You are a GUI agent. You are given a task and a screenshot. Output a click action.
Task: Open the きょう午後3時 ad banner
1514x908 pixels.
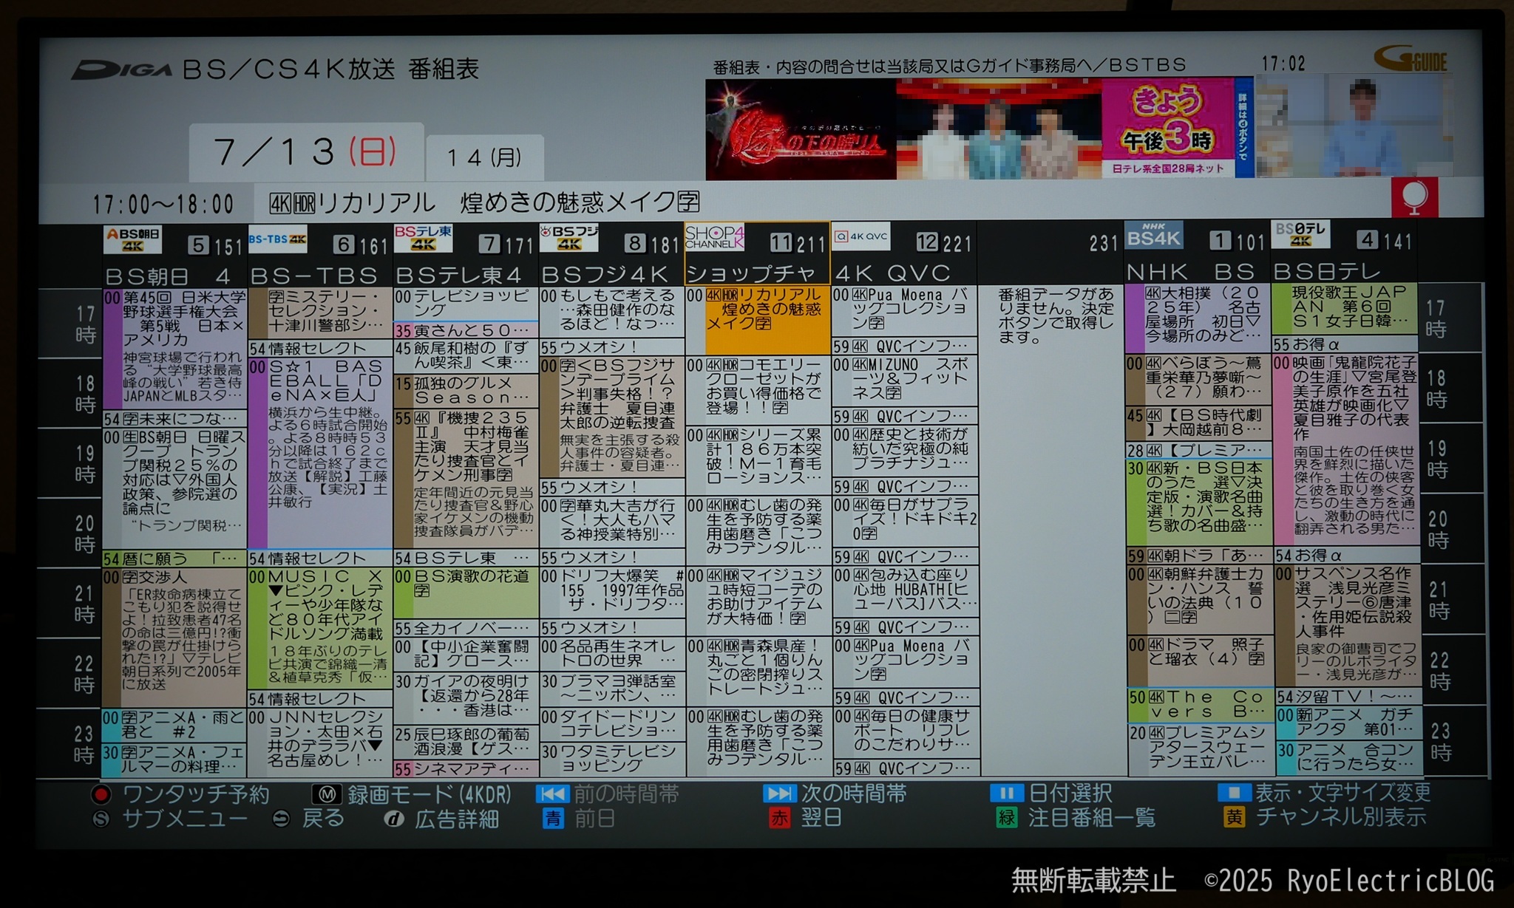pos(1175,128)
